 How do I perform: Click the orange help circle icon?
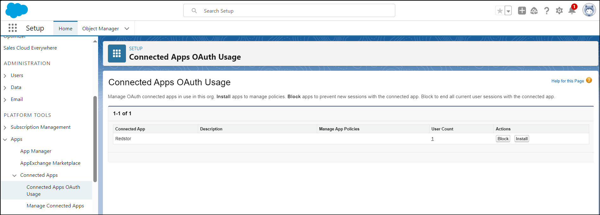click(x=589, y=80)
